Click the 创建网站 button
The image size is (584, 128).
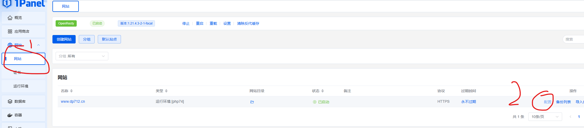[64, 39]
